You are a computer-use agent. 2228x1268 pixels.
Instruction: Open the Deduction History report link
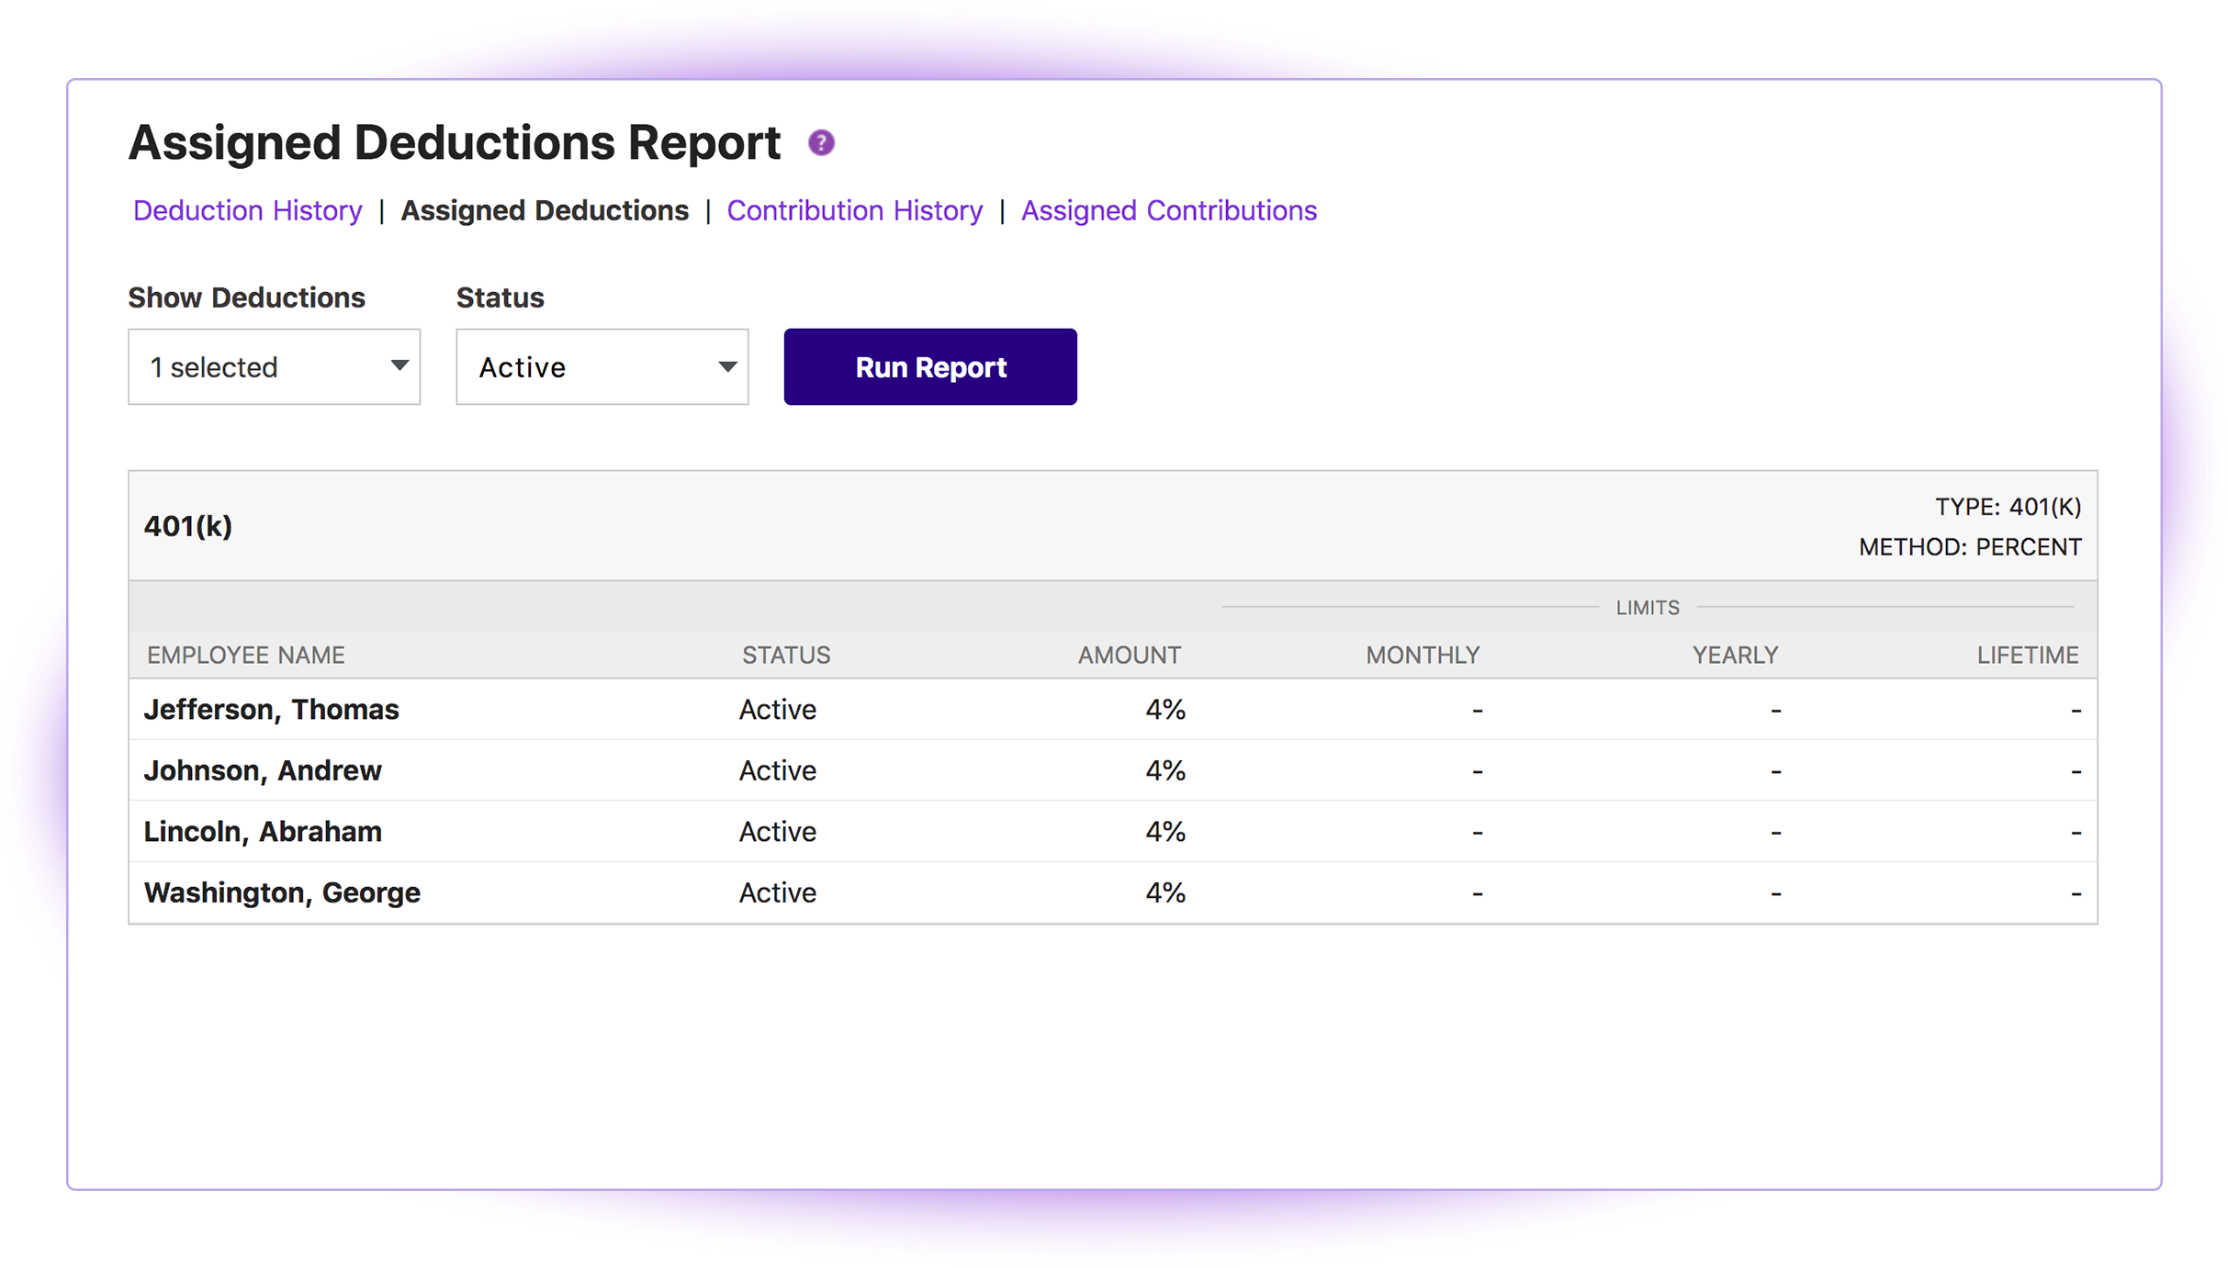point(248,210)
